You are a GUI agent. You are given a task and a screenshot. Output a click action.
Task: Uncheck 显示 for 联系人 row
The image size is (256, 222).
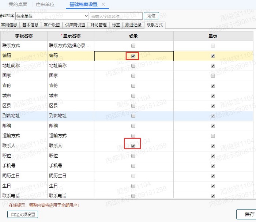pos(213,146)
